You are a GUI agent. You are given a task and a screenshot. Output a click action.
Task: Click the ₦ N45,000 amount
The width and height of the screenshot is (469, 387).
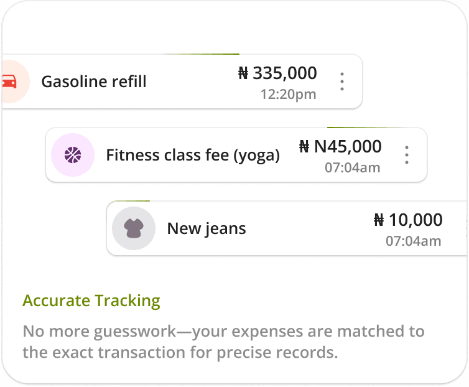(340, 146)
